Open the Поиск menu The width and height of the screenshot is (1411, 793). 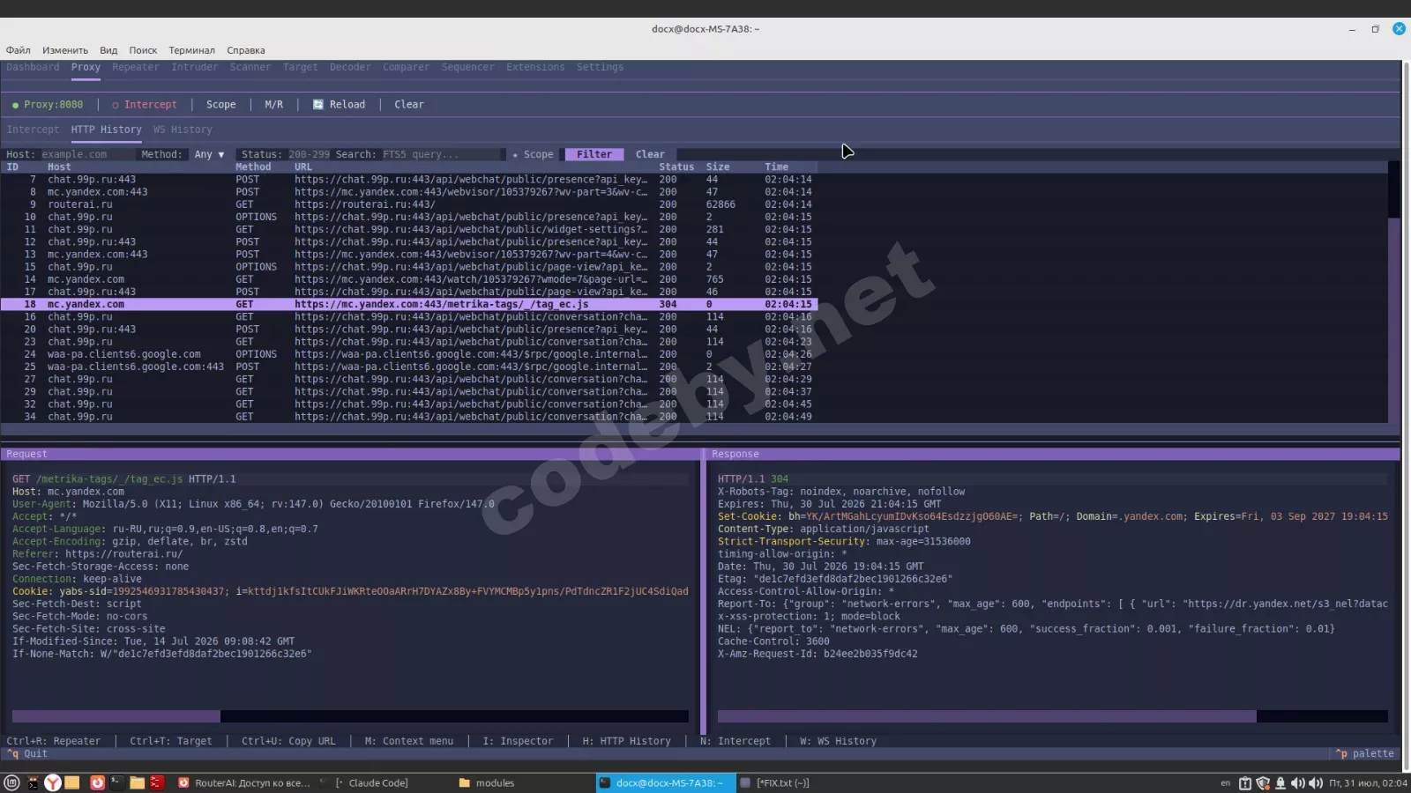click(143, 50)
